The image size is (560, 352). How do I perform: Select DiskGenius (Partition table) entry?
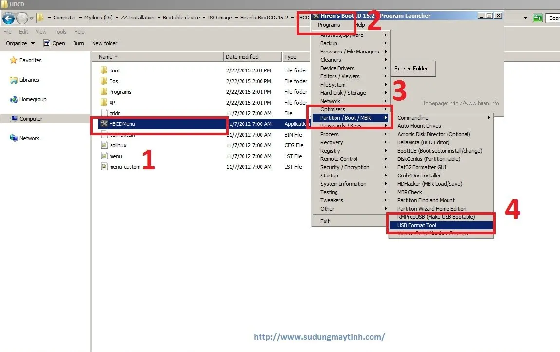point(441,159)
